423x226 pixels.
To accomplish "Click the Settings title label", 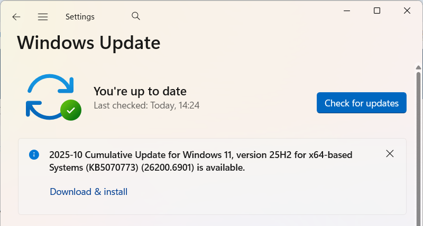I will [80, 17].
